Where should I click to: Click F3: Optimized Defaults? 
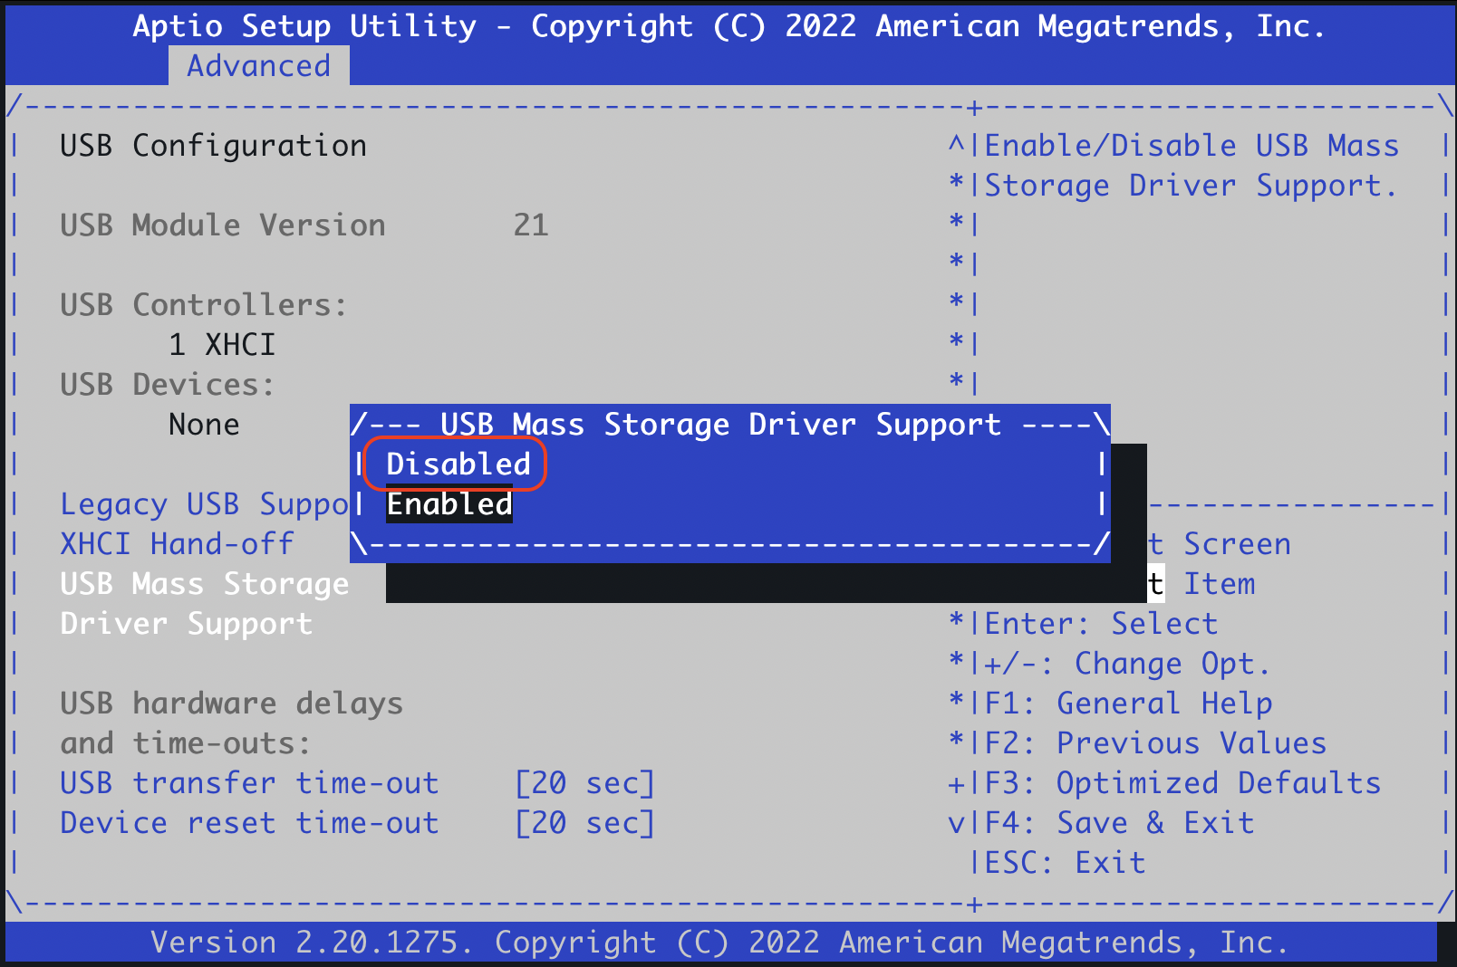click(1182, 783)
